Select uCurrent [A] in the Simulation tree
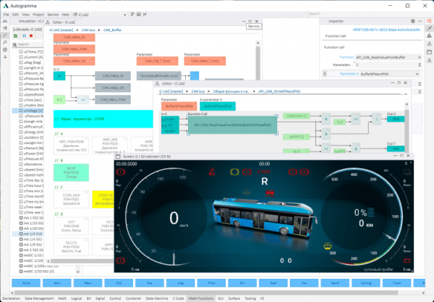The width and height of the screenshot is (434, 302). [x=31, y=57]
